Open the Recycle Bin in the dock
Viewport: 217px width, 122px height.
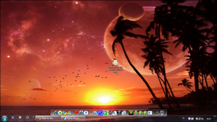click(162, 113)
